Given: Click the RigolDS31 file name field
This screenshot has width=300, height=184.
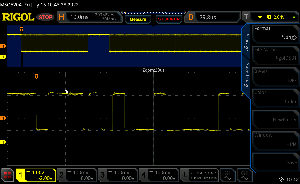Looking at the screenshot, I should tap(275, 55).
